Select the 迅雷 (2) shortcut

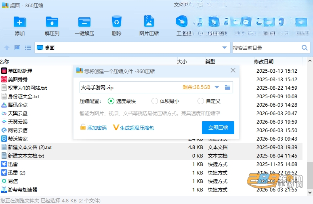tap(13, 172)
